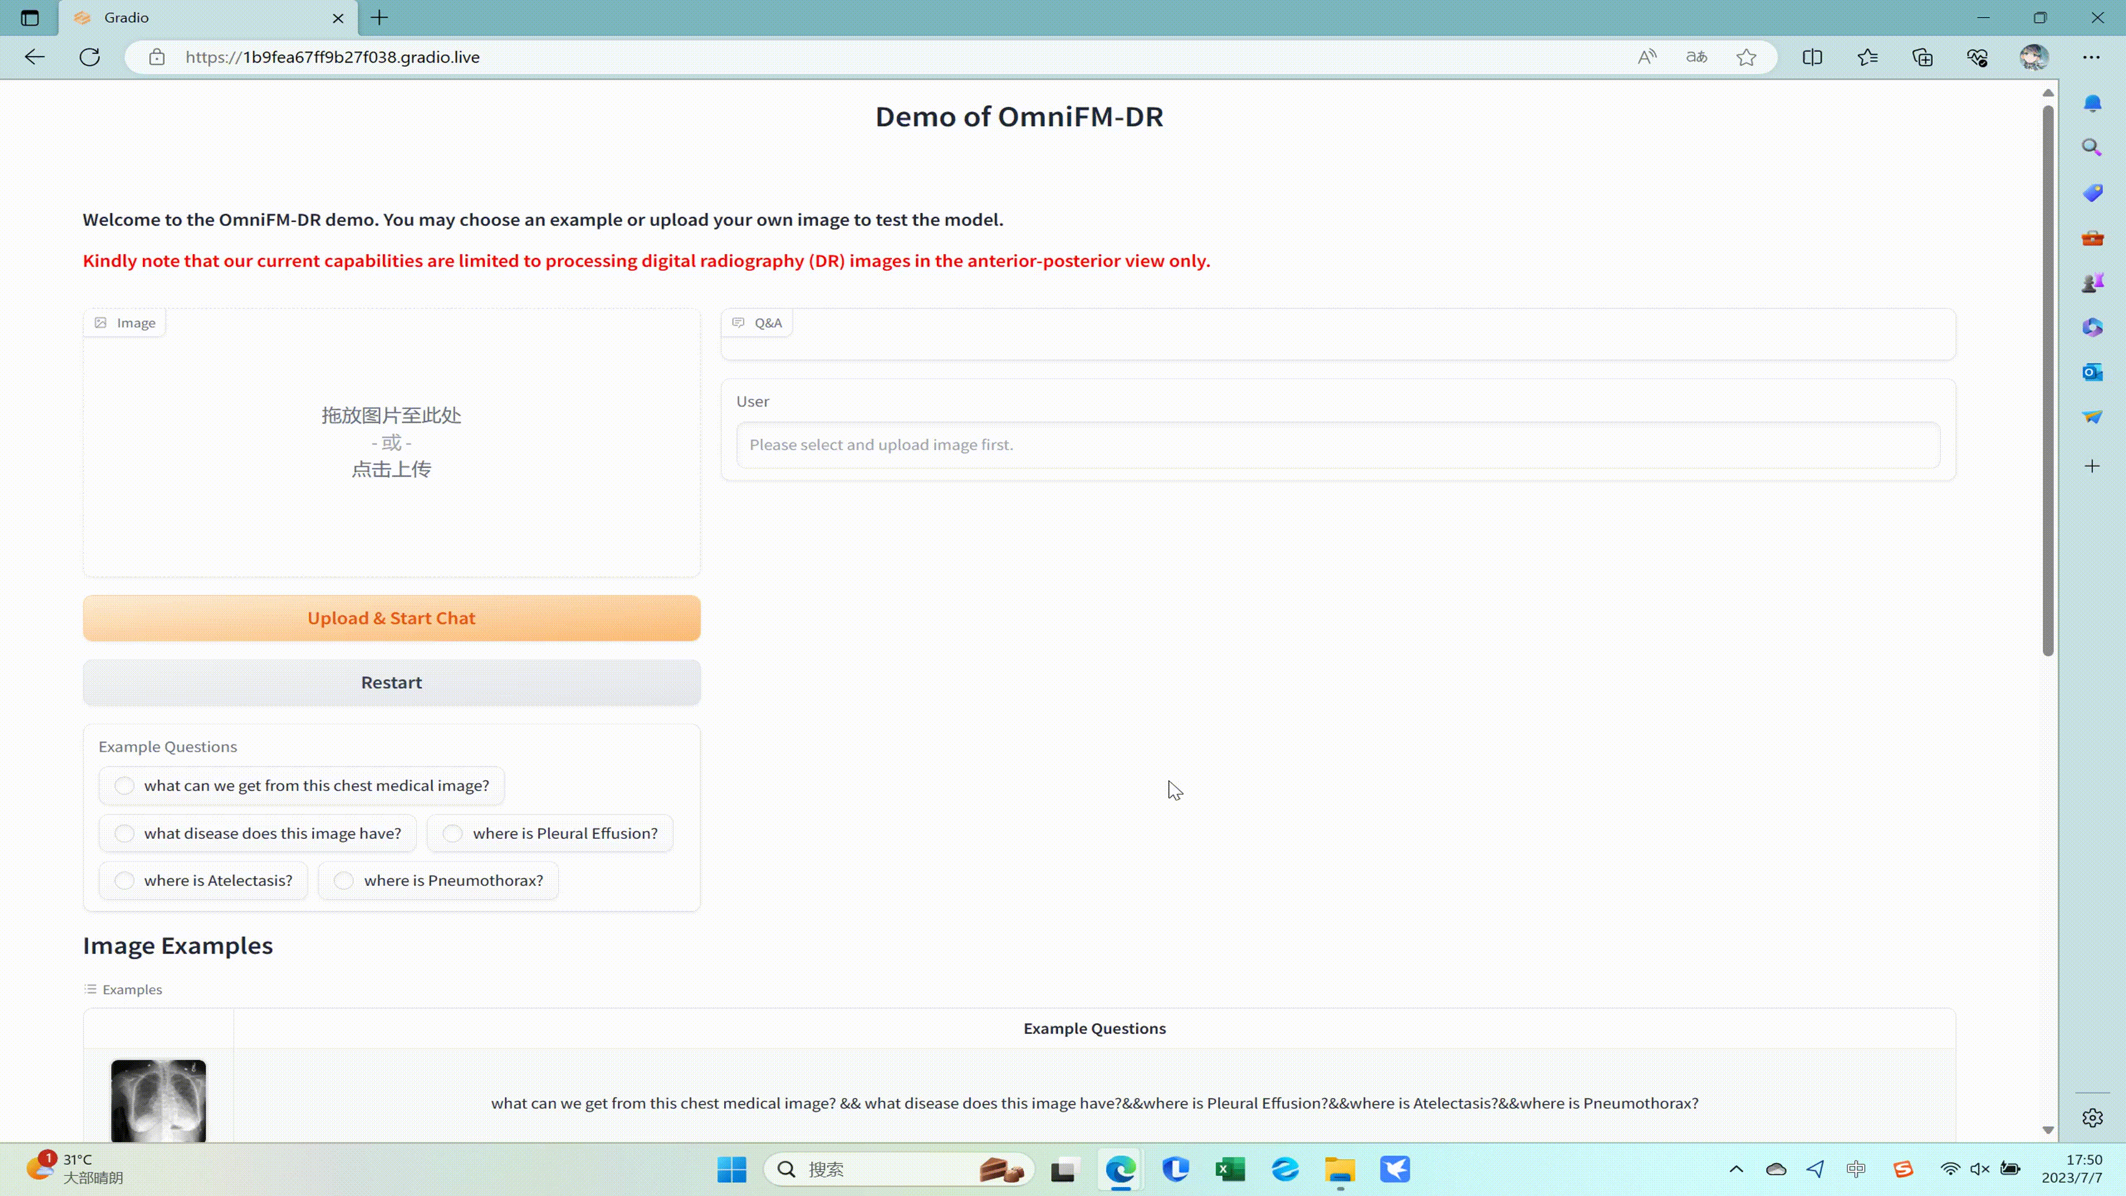Expand system tray hidden icons chevron
2126x1196 pixels.
pyautogui.click(x=1736, y=1169)
